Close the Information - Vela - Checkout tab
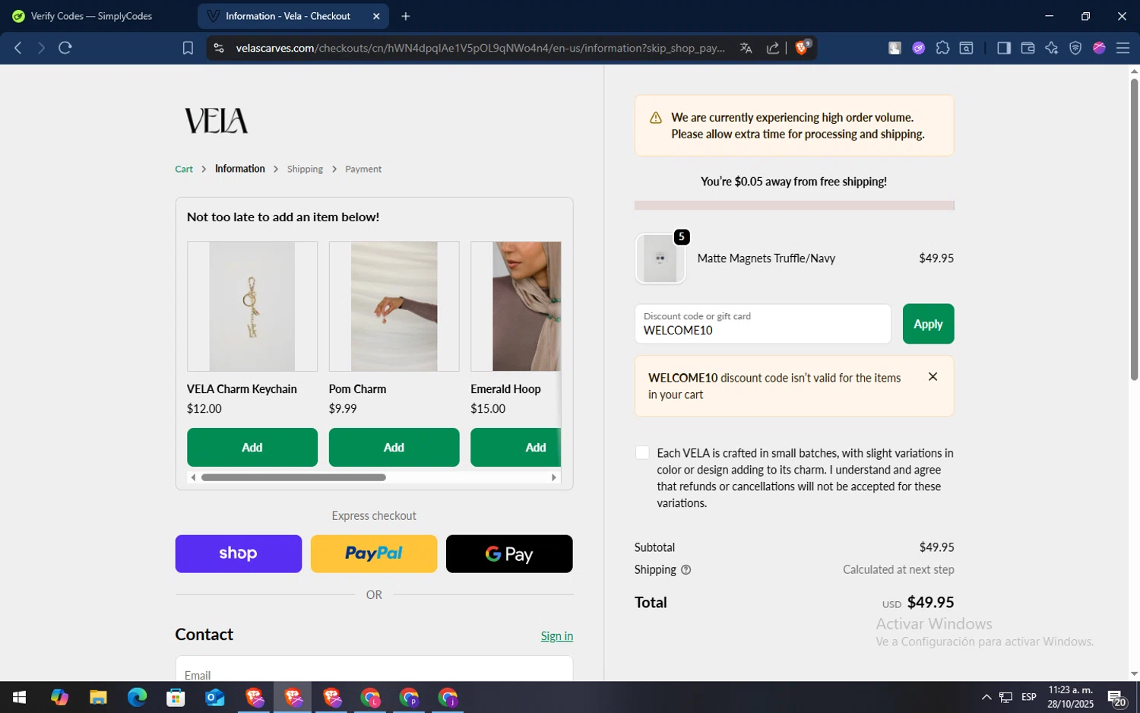This screenshot has width=1140, height=713. point(376,16)
